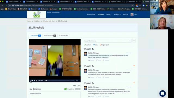Screen dimensions: 174x98
Task: Open the chat support bubble icon
Action: click(x=163, y=93)
